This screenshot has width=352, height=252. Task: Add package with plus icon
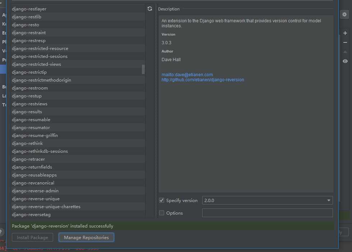tap(345, 33)
